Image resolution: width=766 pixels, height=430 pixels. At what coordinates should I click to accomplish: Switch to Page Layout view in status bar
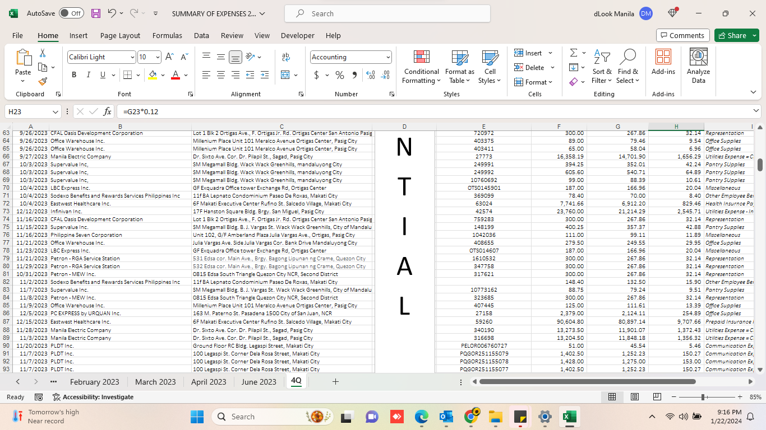coord(635,397)
